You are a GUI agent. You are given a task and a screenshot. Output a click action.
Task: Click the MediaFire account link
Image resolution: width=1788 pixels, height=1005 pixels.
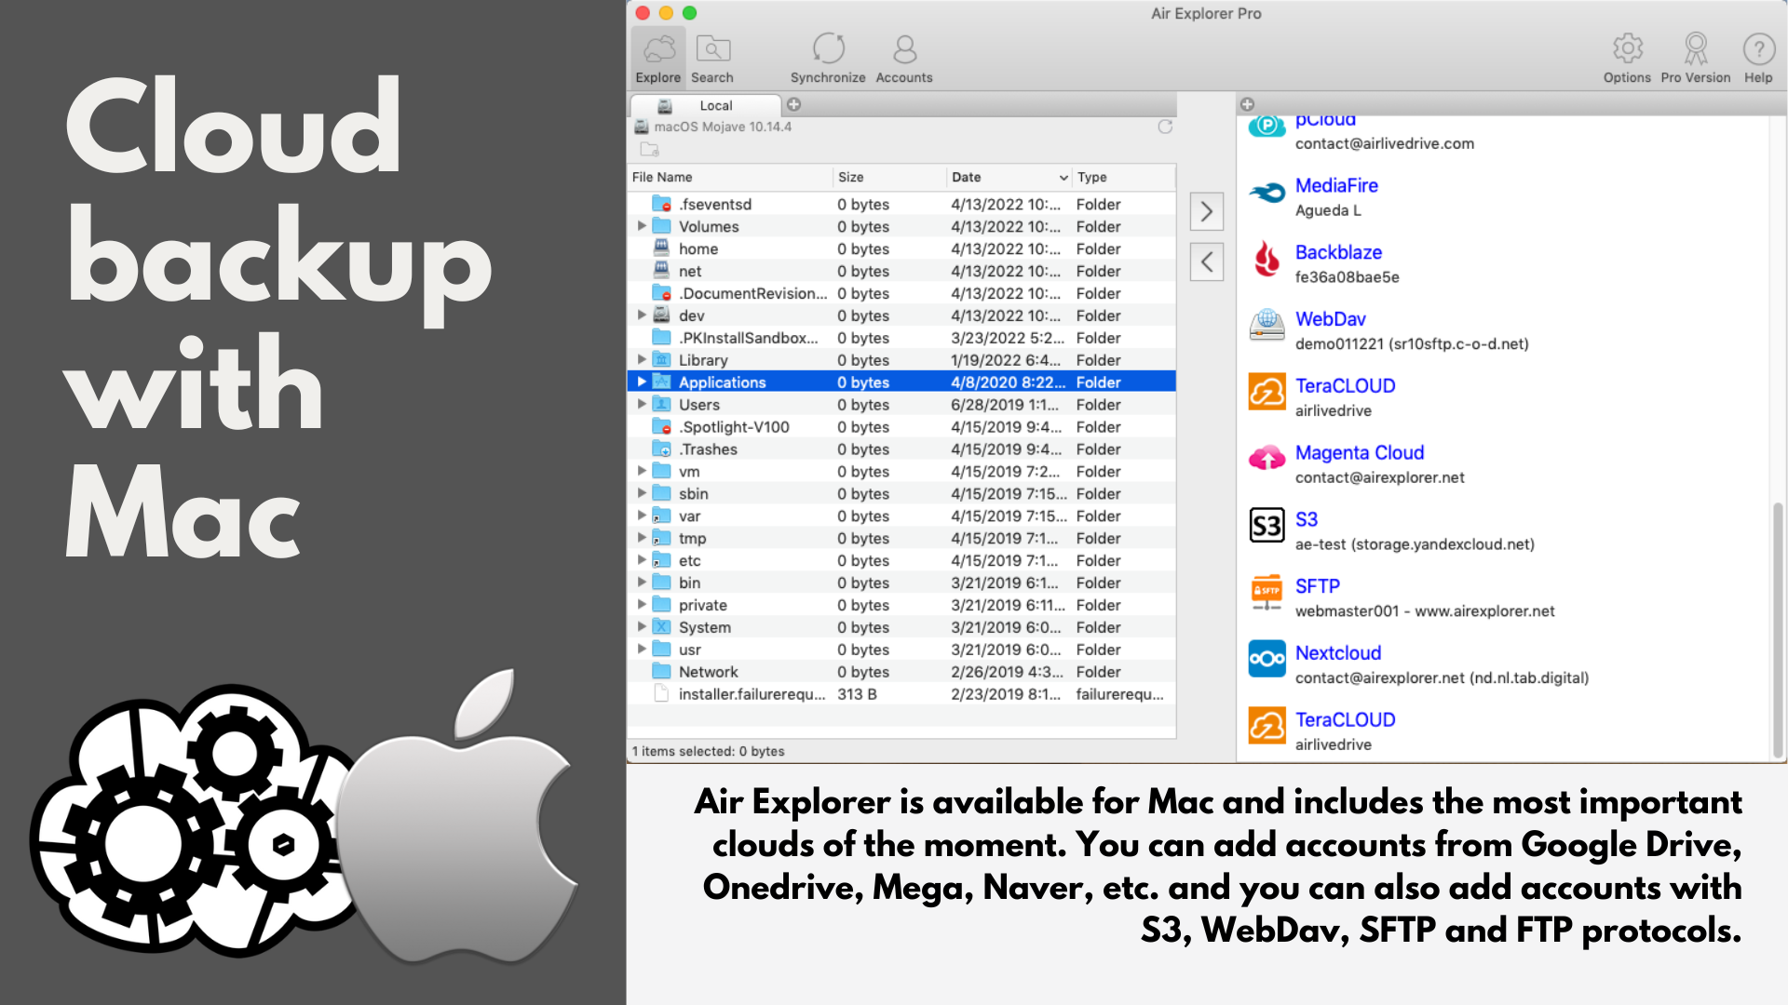tap(1336, 185)
